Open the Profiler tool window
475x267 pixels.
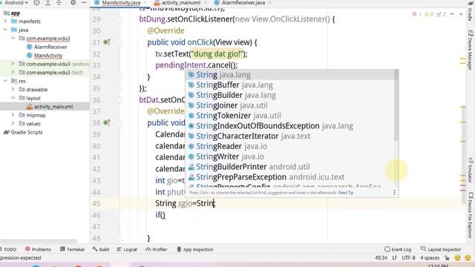click(157, 249)
